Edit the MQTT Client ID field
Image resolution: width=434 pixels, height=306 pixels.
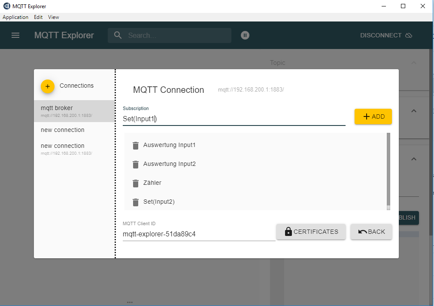pos(199,234)
